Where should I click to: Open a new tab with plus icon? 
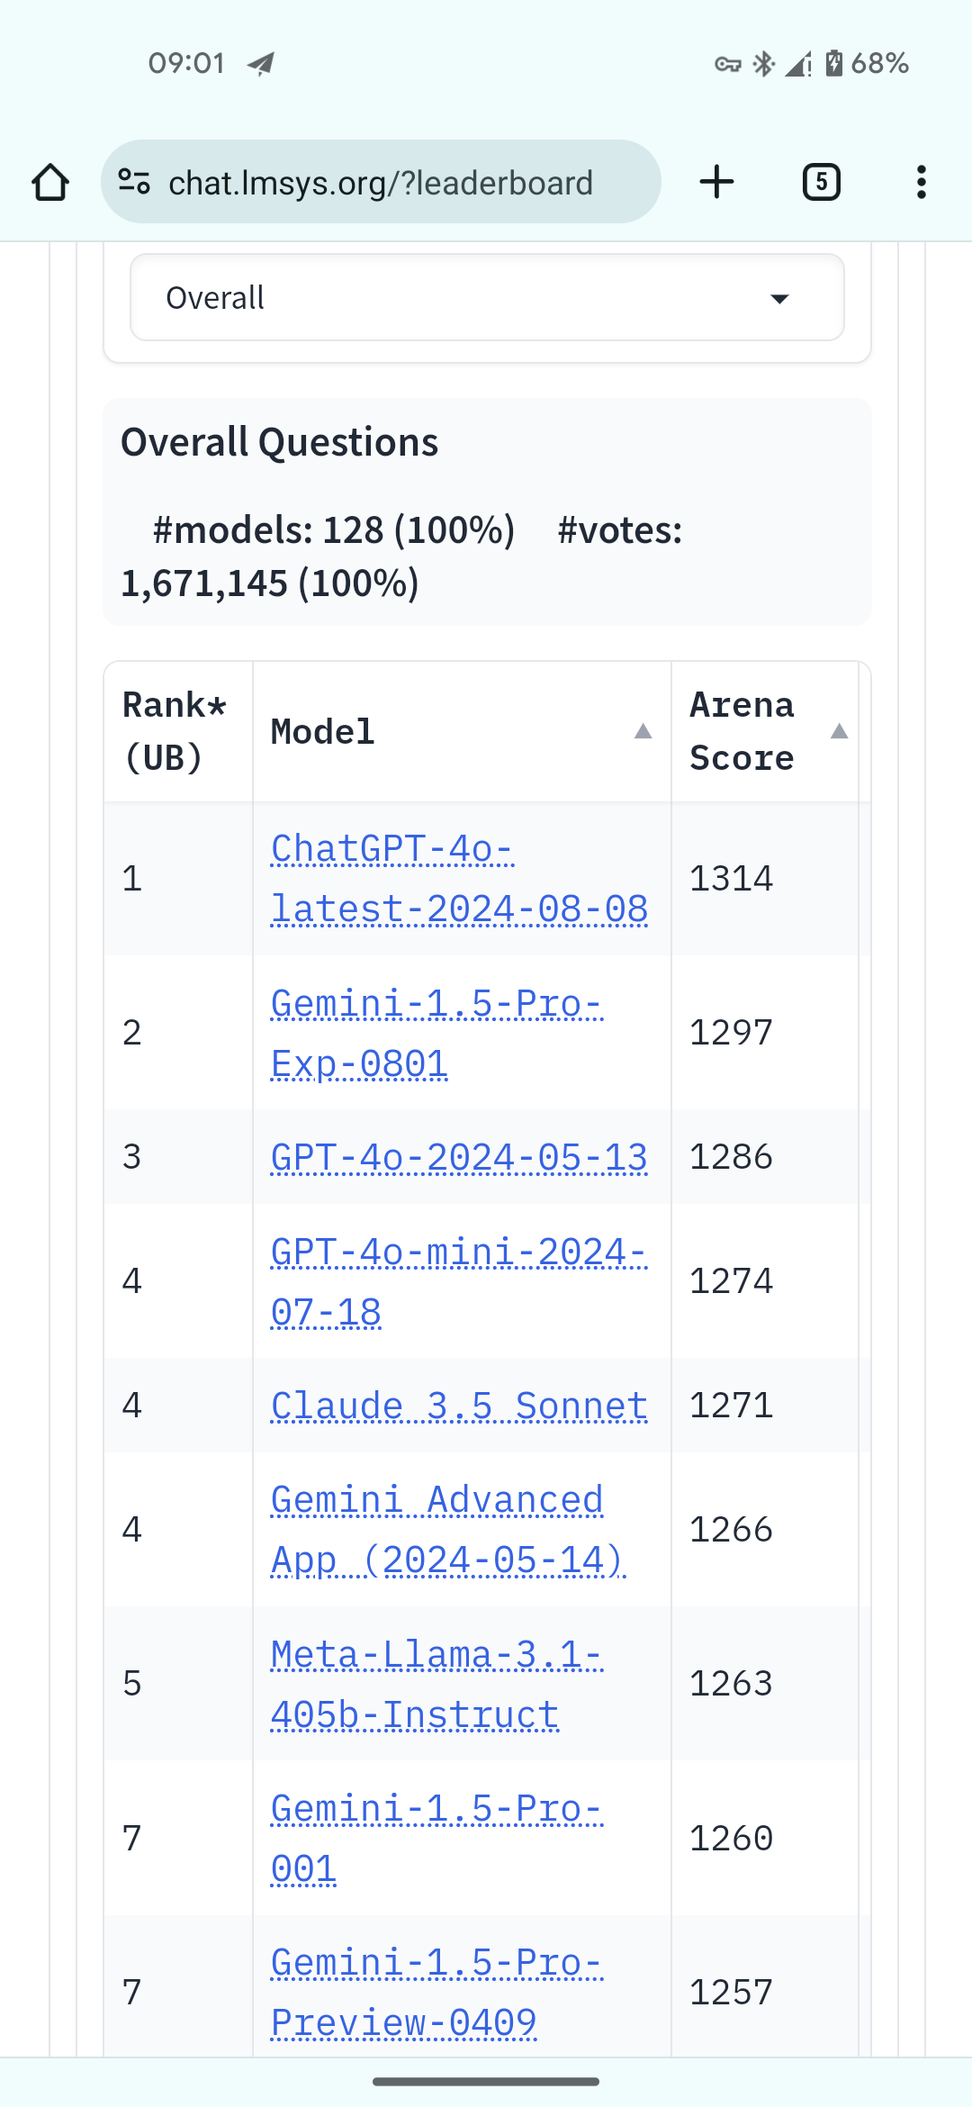(x=717, y=182)
